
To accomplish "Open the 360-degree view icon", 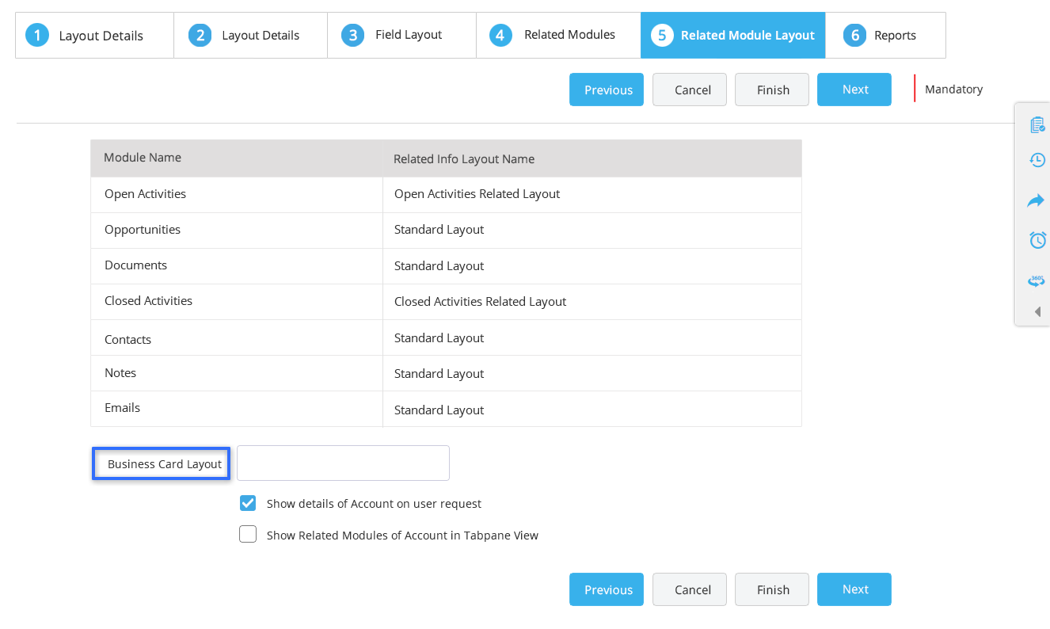I will click(x=1037, y=280).
